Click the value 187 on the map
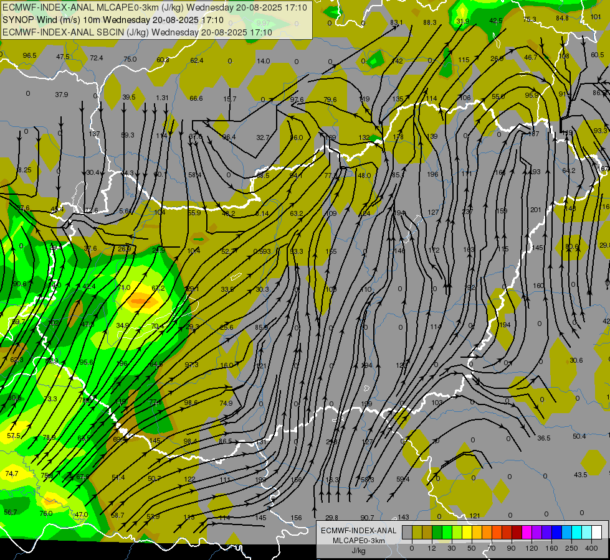 point(533,134)
